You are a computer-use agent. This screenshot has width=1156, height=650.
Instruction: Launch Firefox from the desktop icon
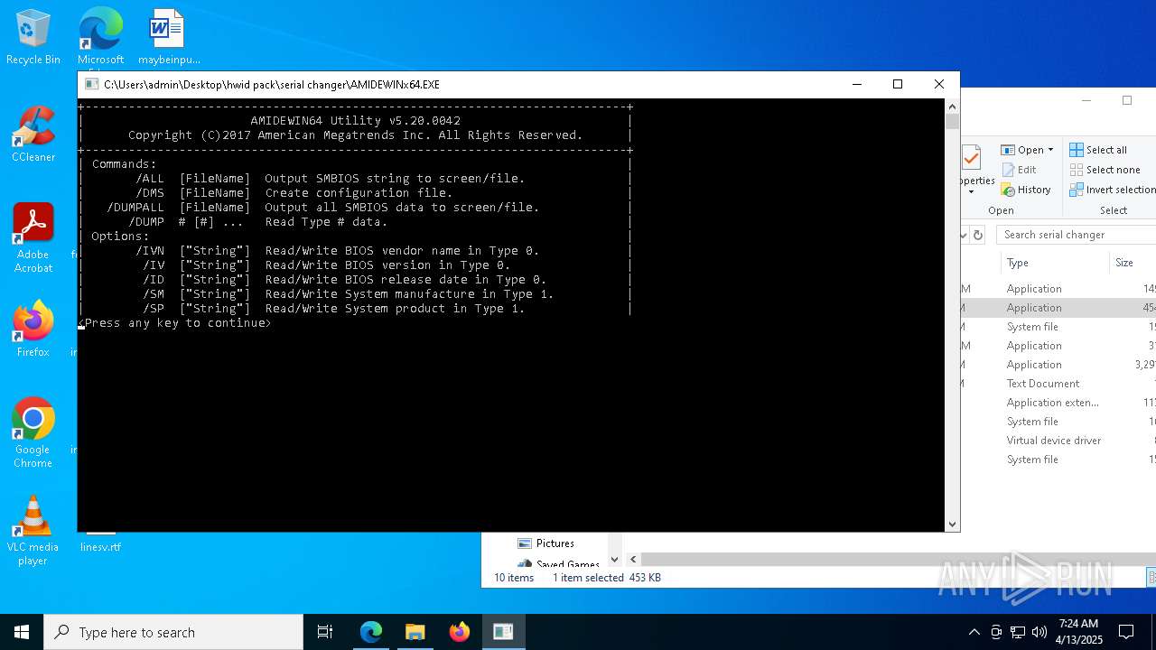(x=33, y=330)
